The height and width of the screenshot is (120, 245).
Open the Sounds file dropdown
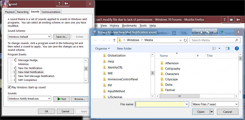pos(49,98)
